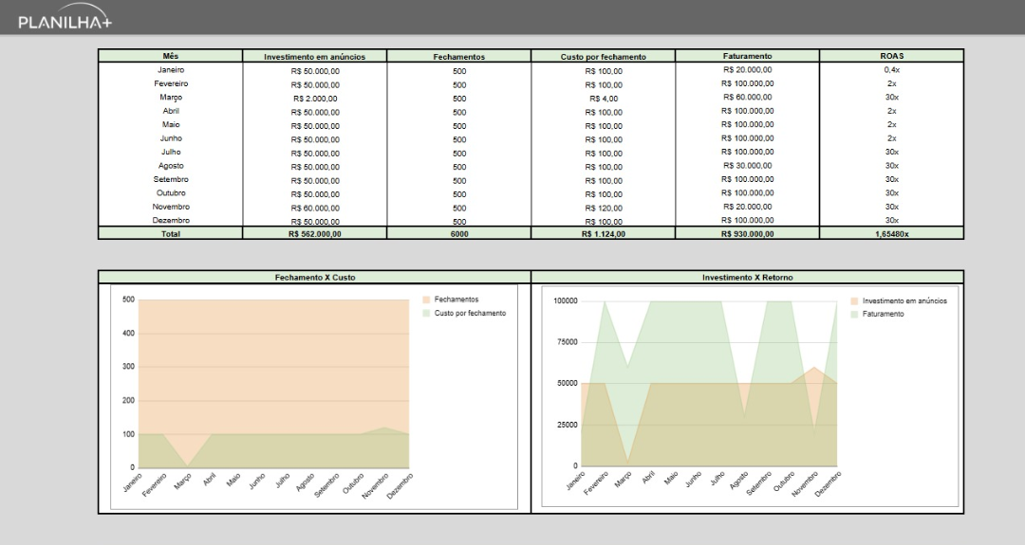Select the Custo por fechamento column header

click(x=603, y=57)
